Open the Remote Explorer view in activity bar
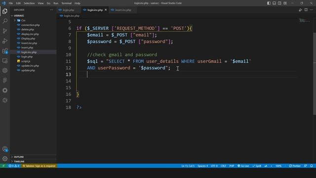 pos(5,61)
